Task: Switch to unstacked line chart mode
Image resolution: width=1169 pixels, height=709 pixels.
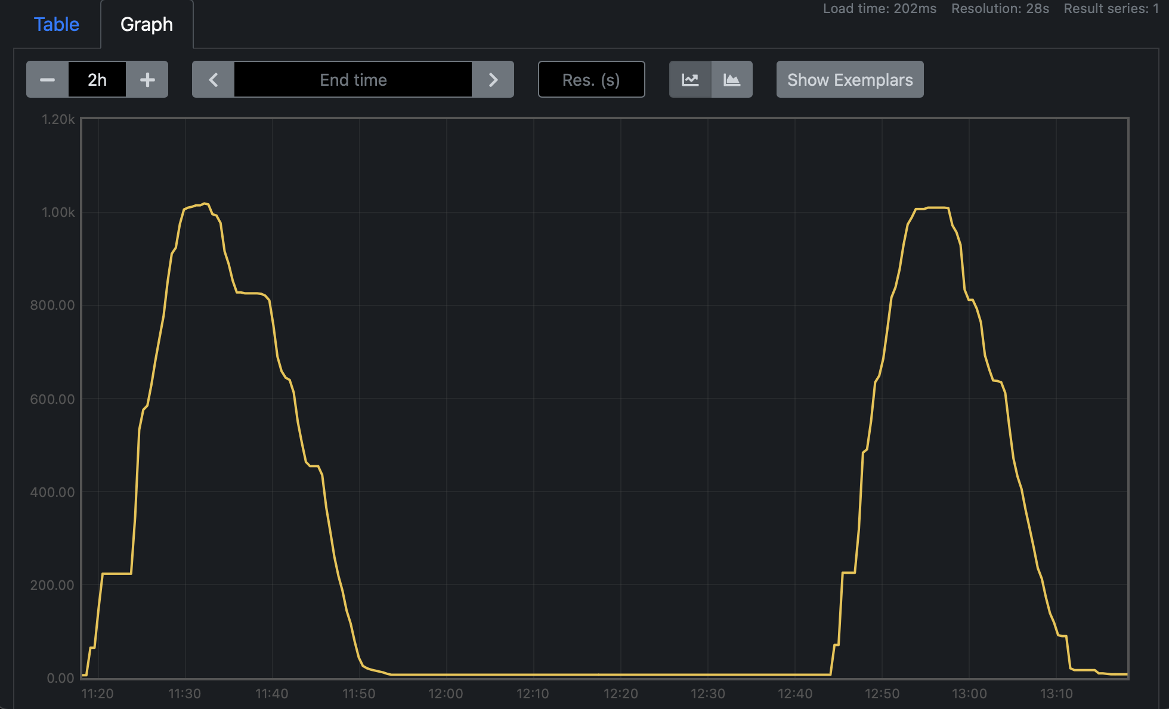Action: click(x=690, y=79)
